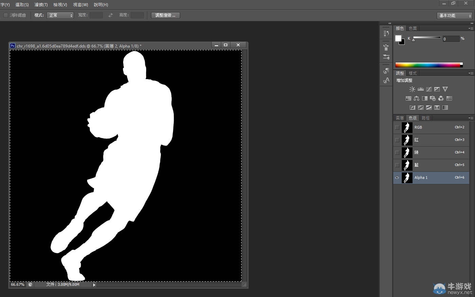Viewport: 475px width, 297px height.
Task: Show the Red (紅) channel visibility
Action: point(397,140)
